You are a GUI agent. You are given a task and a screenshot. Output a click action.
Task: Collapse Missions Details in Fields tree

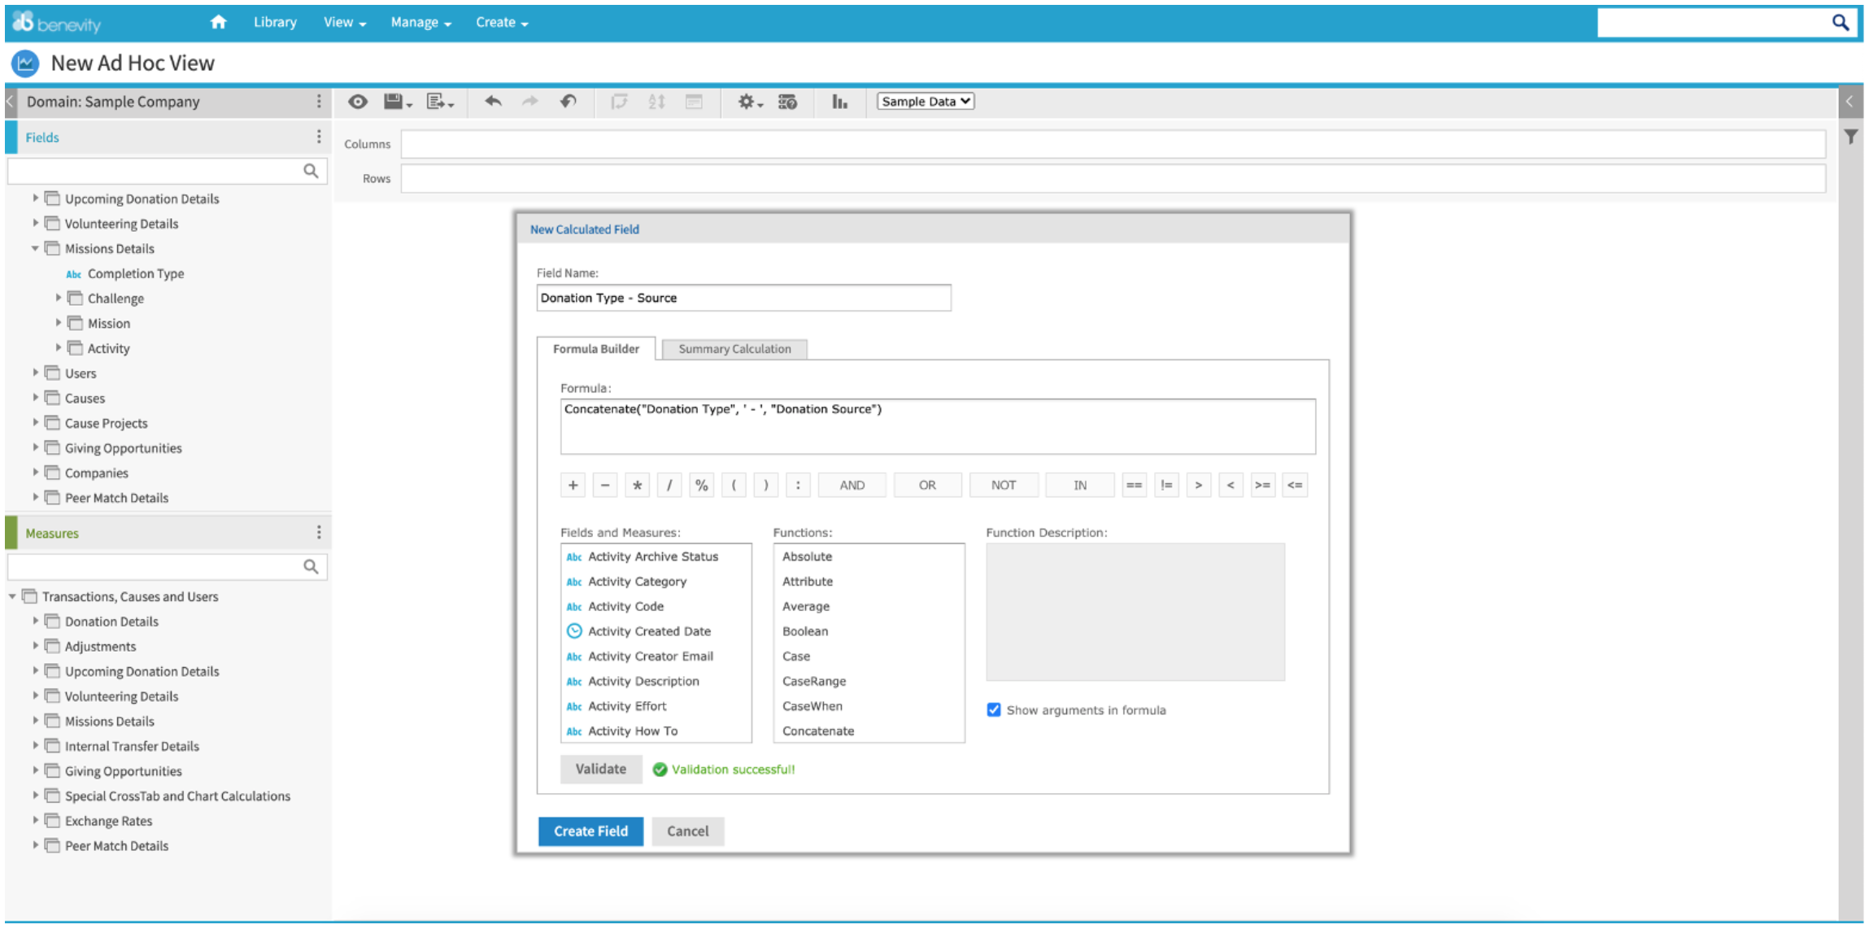(35, 248)
